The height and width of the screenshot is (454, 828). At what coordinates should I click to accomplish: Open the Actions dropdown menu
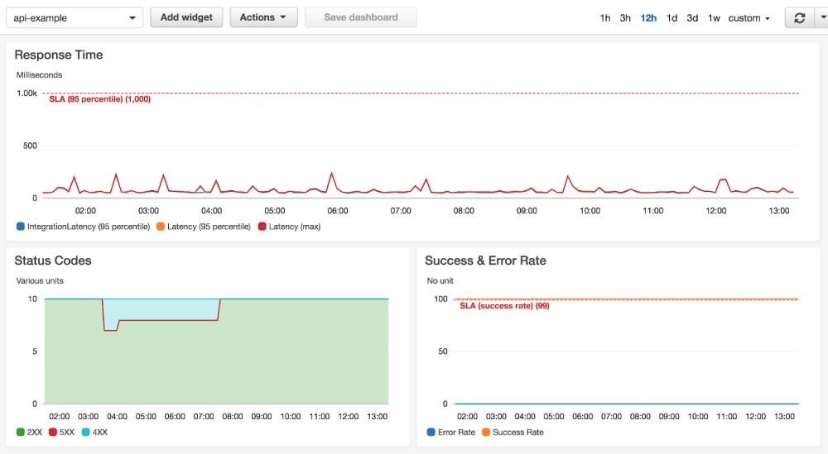263,17
